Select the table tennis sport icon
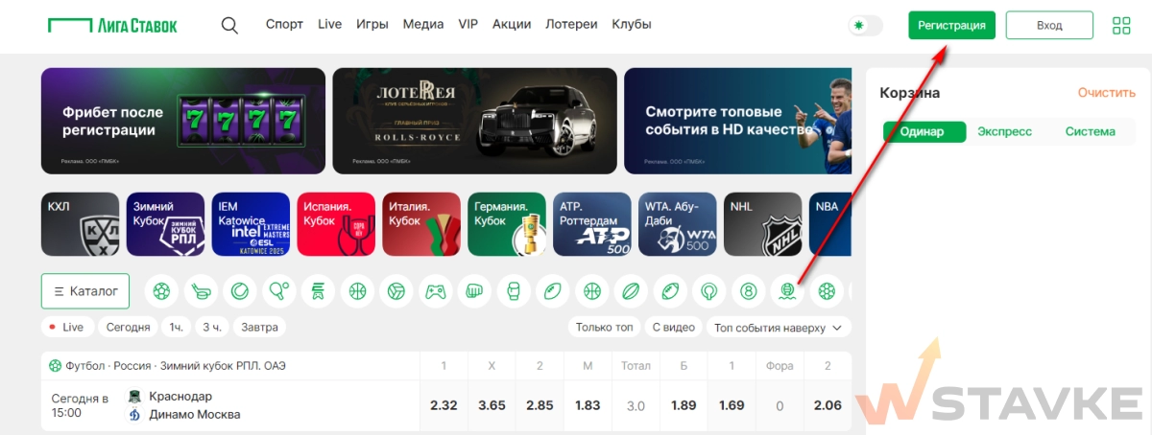The width and height of the screenshot is (1152, 435). pos(279,289)
